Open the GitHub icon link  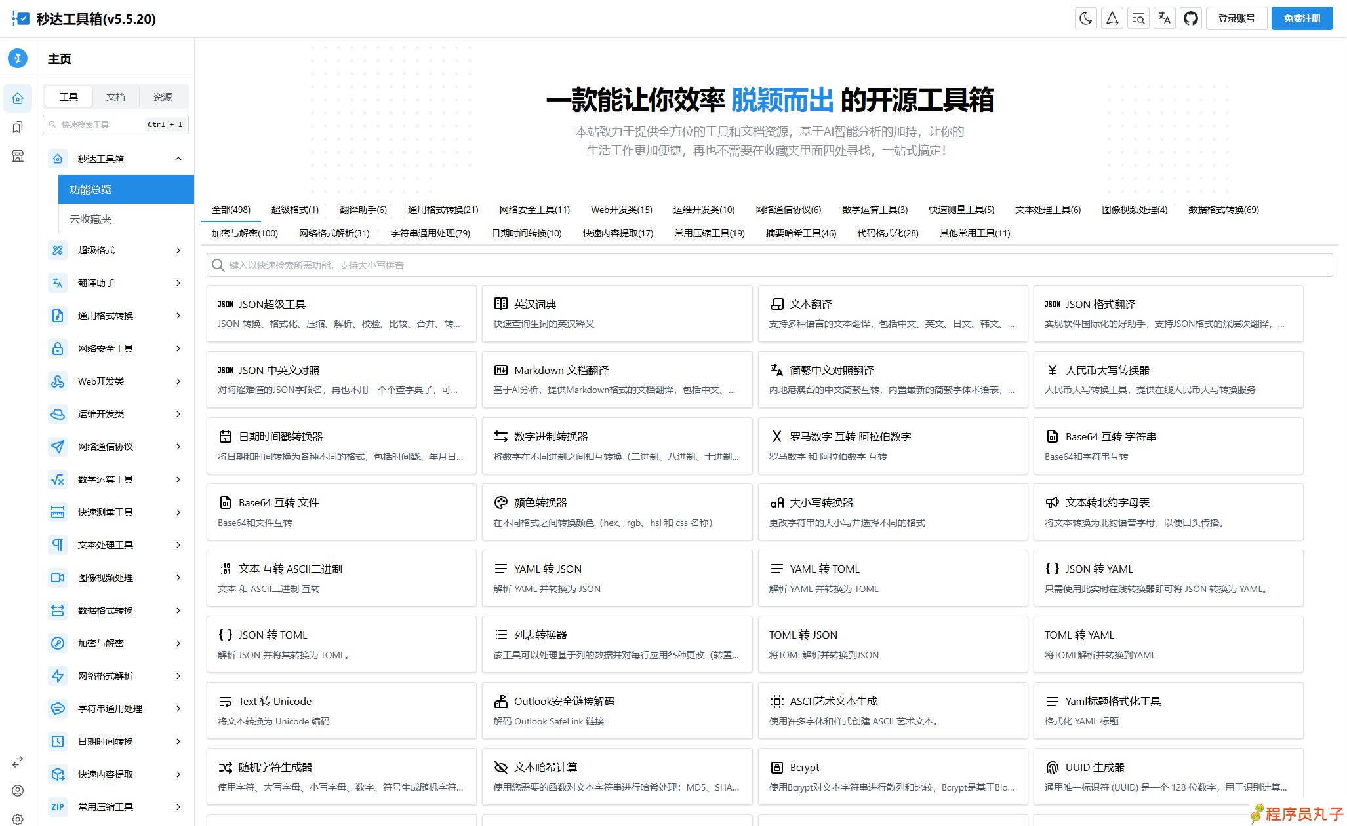[x=1191, y=18]
